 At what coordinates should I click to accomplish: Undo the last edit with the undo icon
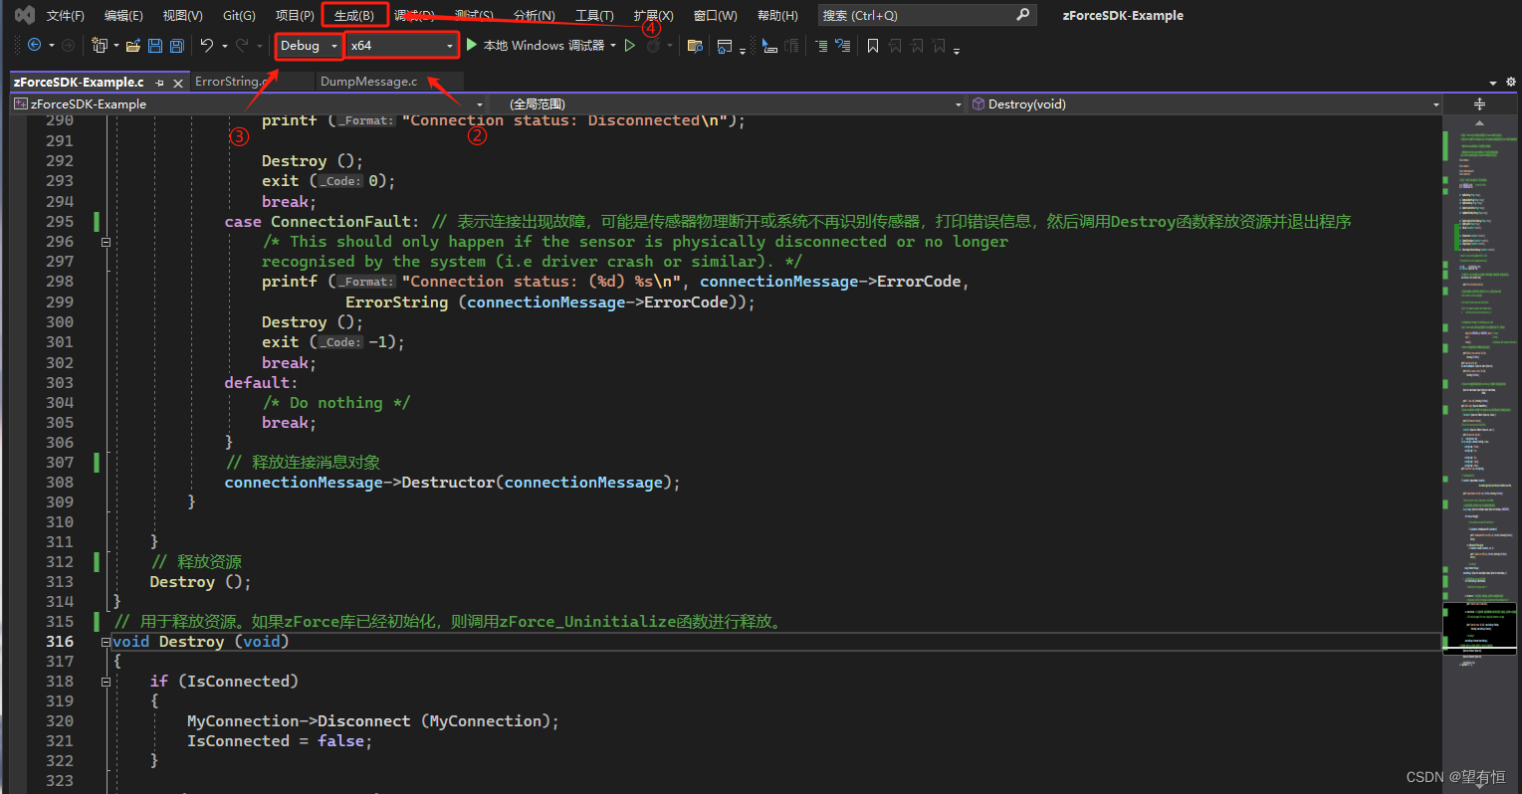point(207,46)
